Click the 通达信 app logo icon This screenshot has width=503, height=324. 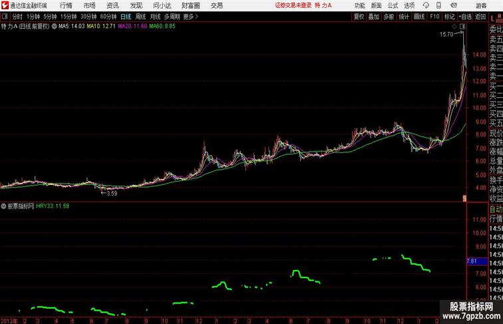point(5,5)
